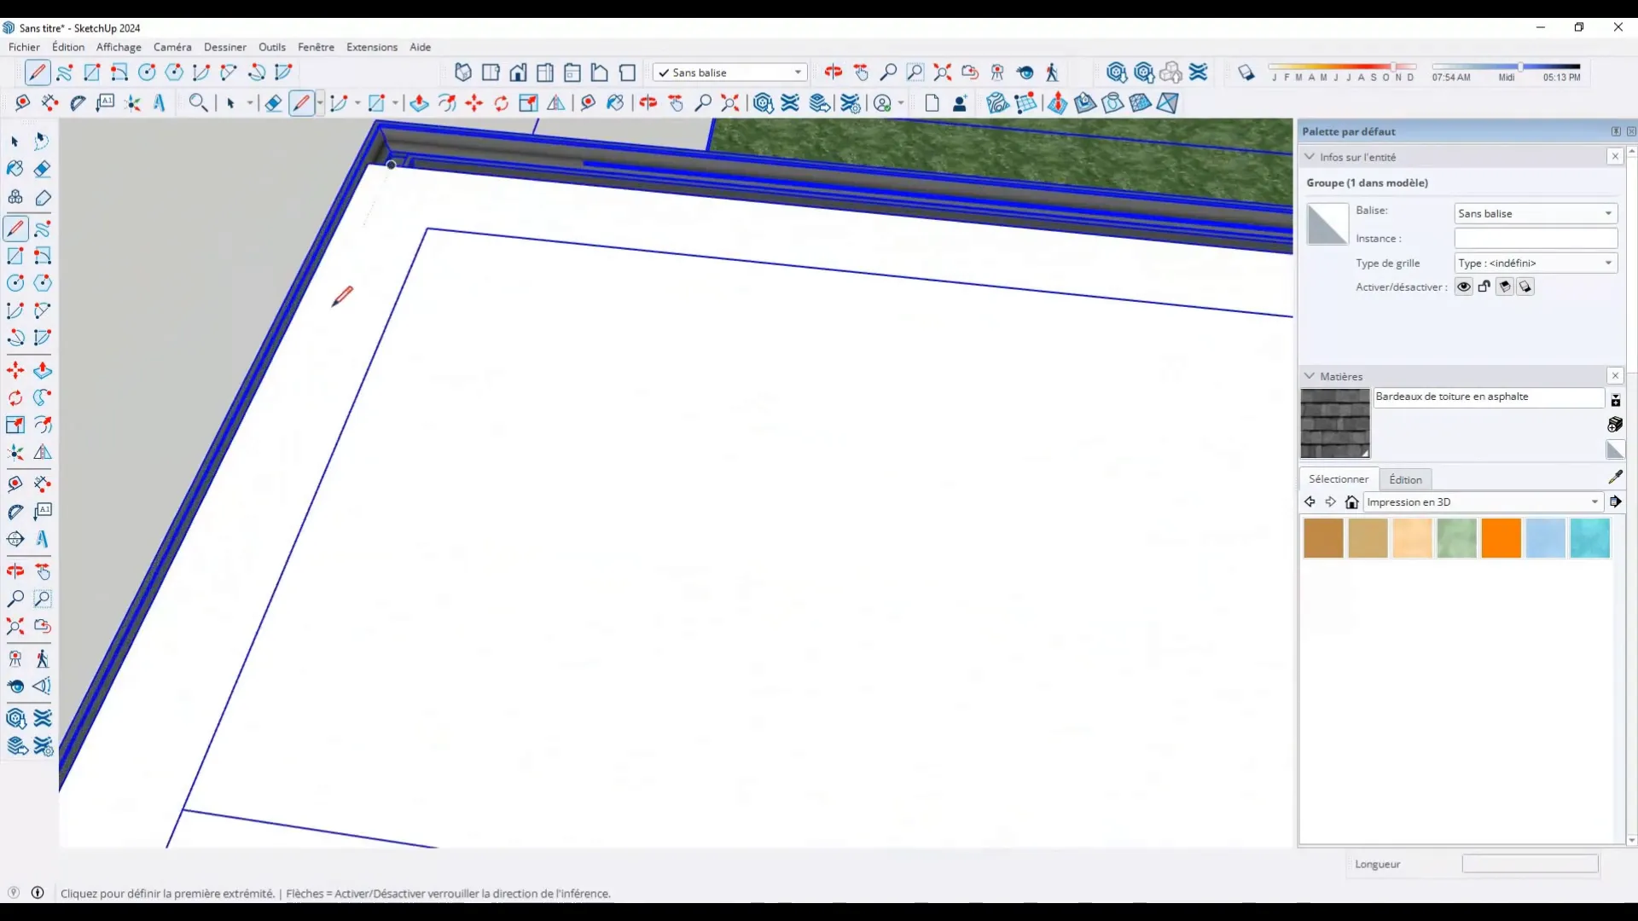Open the Sans balise tag dropdown in toolbar
The height and width of the screenshot is (921, 1638).
[729, 72]
